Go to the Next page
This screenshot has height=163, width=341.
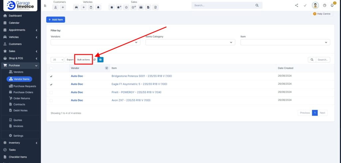[x=322, y=113]
